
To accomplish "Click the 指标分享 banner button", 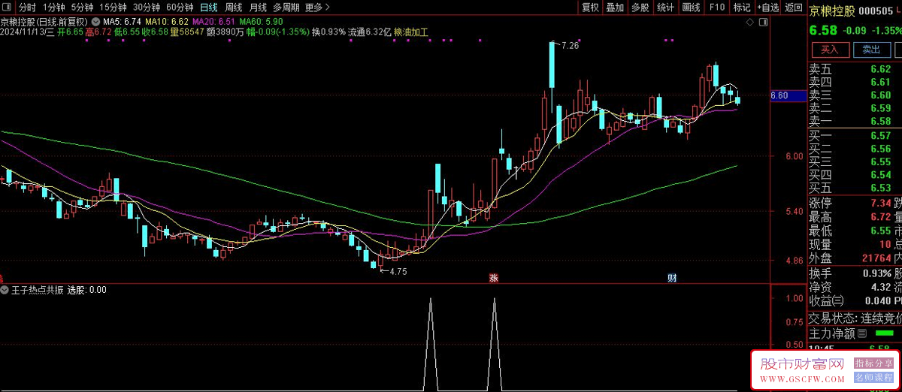I will [x=873, y=363].
